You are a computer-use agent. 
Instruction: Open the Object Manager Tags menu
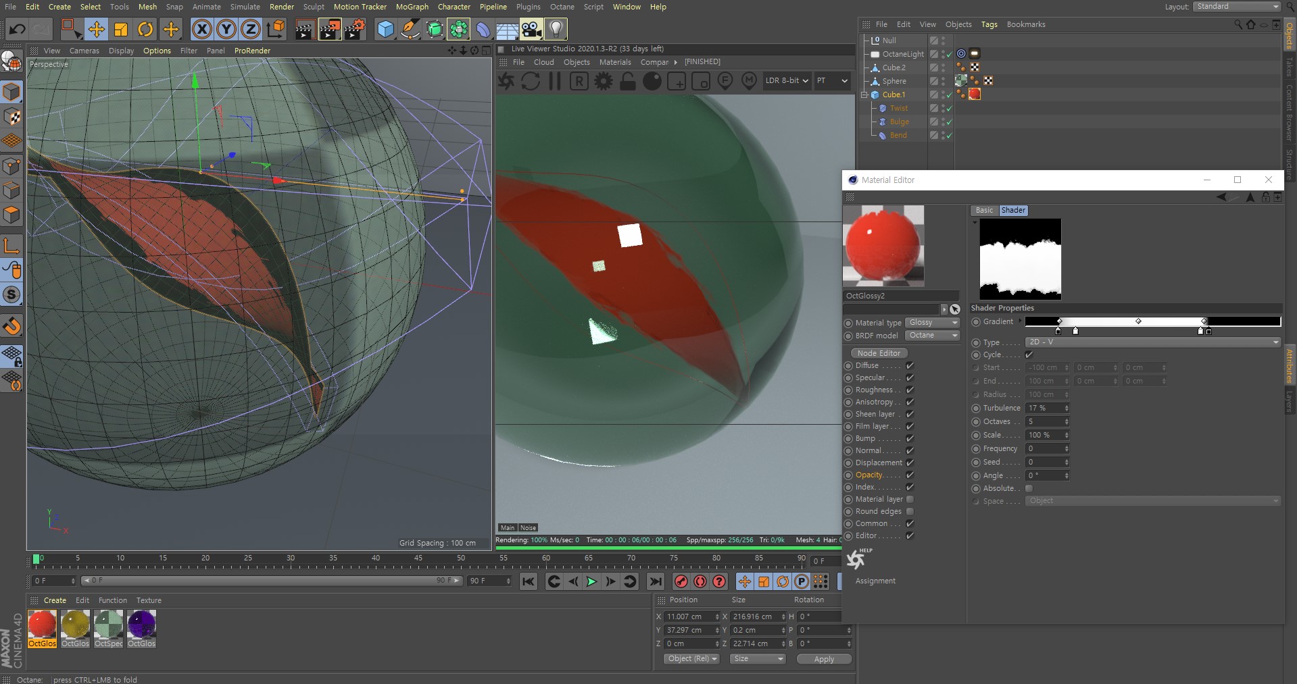(989, 24)
